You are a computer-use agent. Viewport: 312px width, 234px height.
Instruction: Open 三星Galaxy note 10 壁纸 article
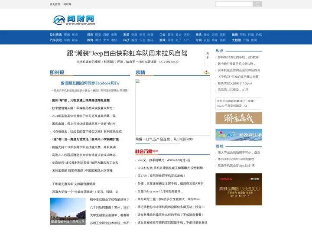click(x=160, y=191)
